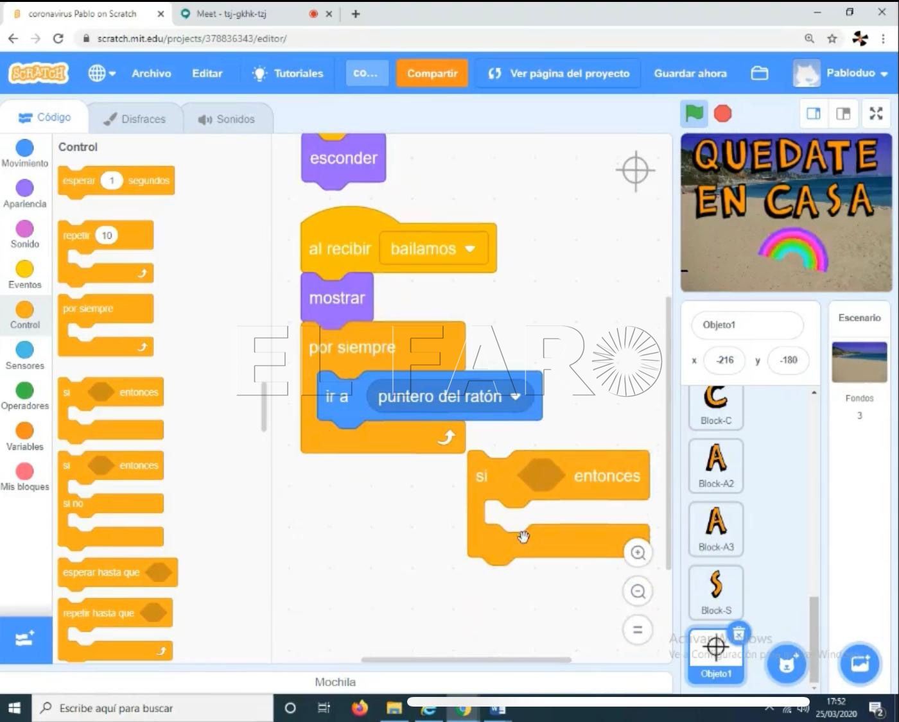Click the choose a sprite cat button

(787, 664)
